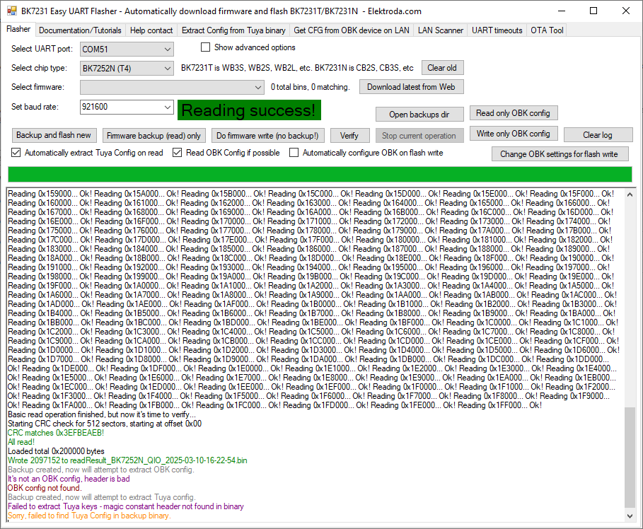Viewport: 643px width, 529px height.
Task: Click the Stop current operation button
Action: (x=419, y=136)
